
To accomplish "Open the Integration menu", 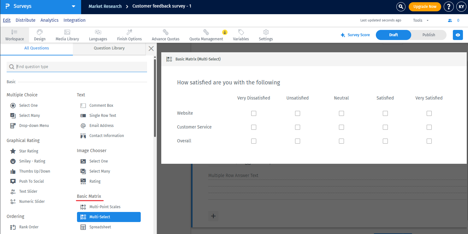I will [74, 20].
